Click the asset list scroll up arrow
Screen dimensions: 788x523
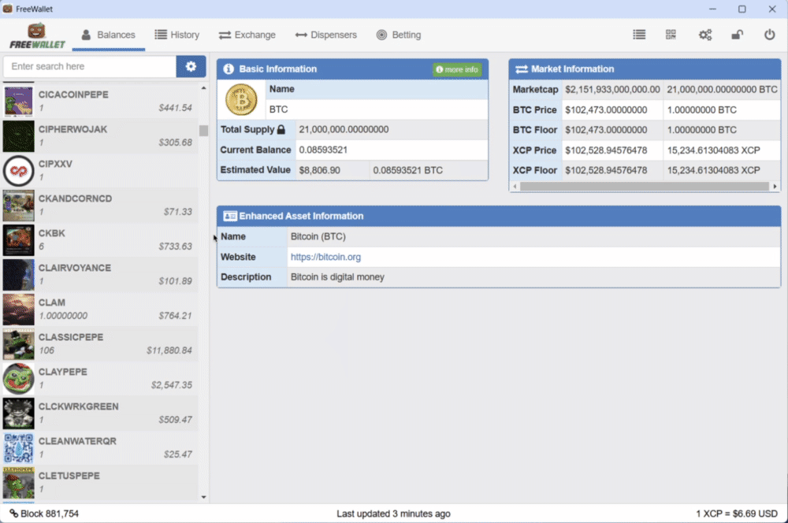(x=203, y=88)
